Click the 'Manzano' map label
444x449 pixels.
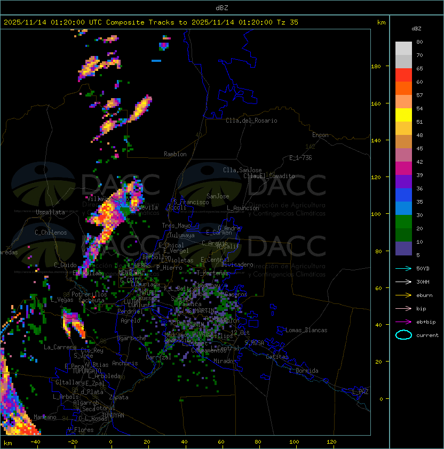click(45, 417)
